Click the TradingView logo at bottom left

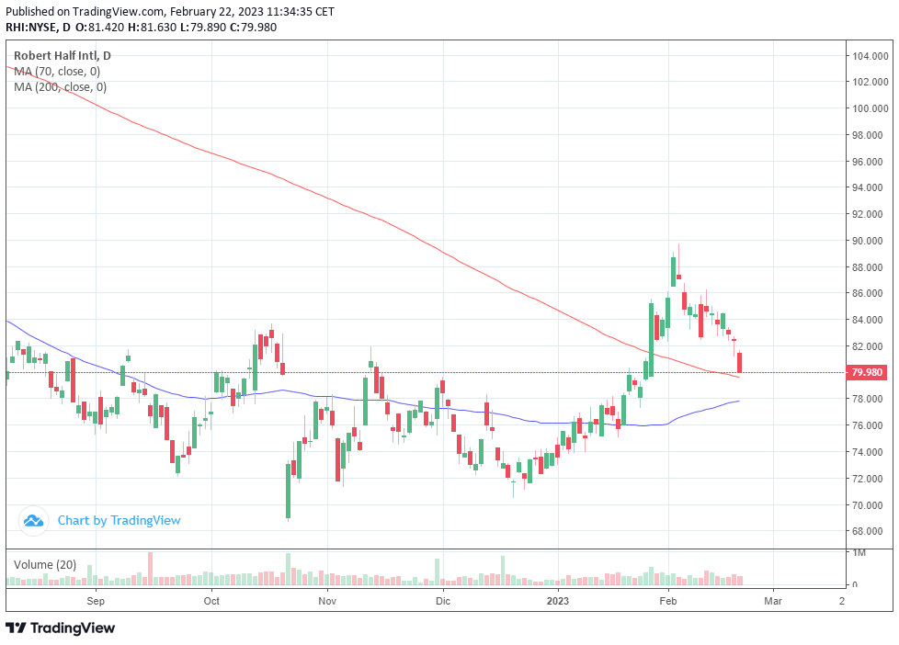click(x=60, y=628)
